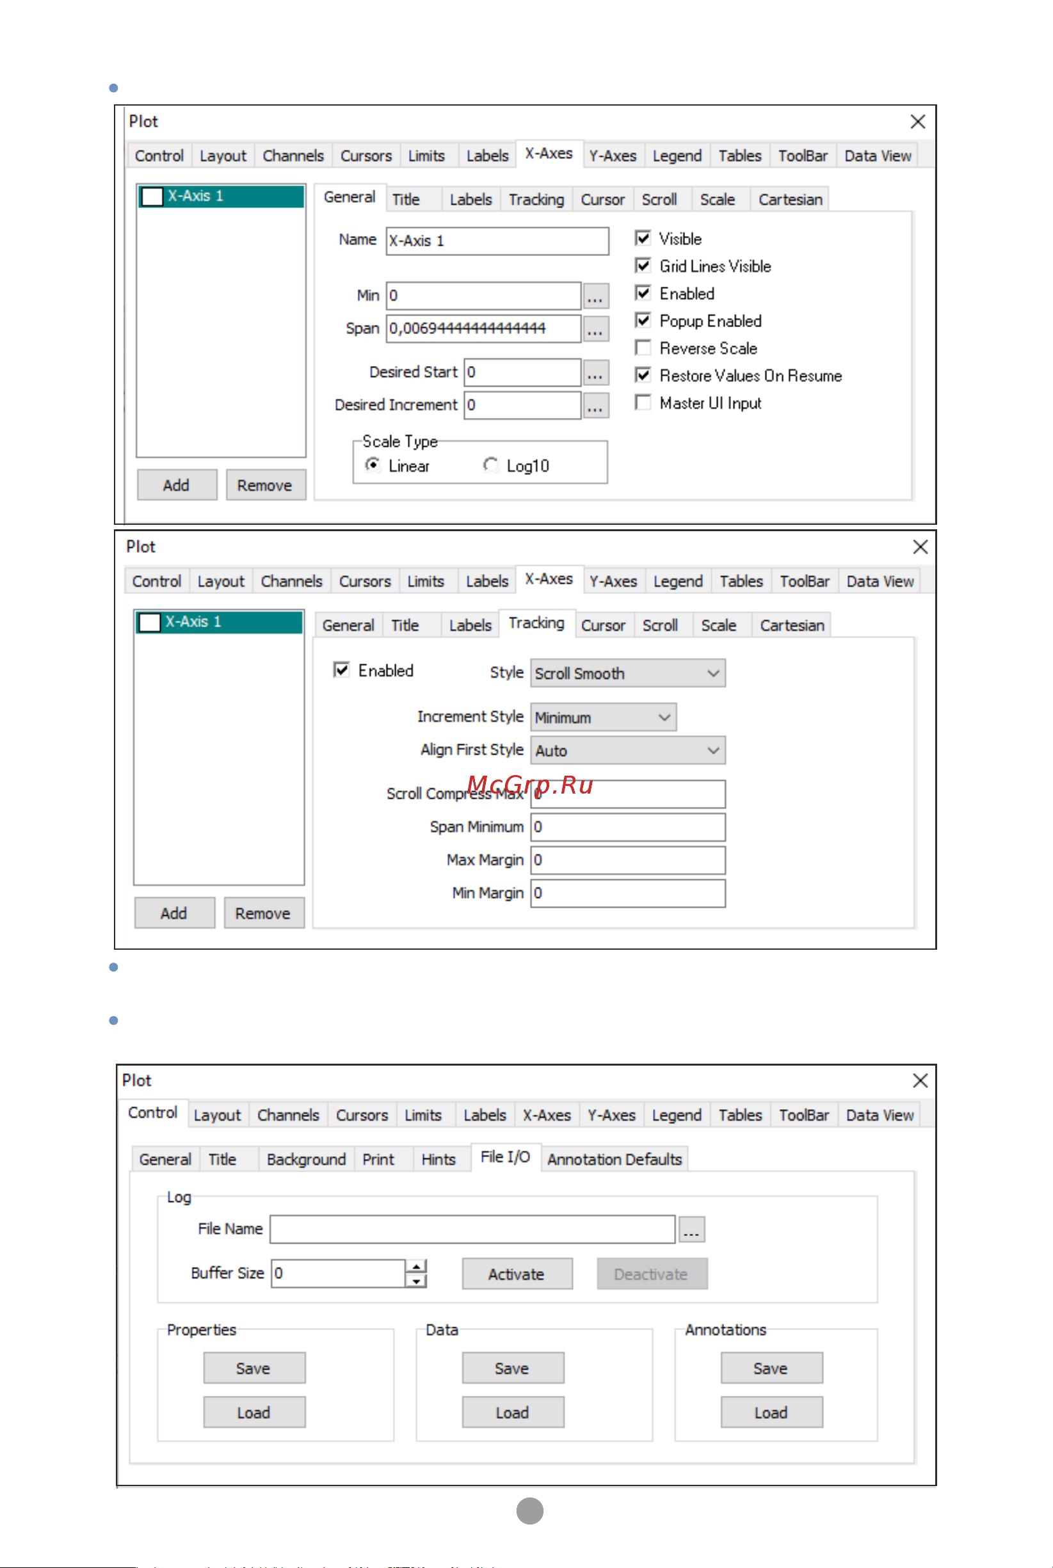Open Background sub-tab in bottom dialog
Image resolution: width=1053 pixels, height=1568 pixels.
coord(306,1159)
